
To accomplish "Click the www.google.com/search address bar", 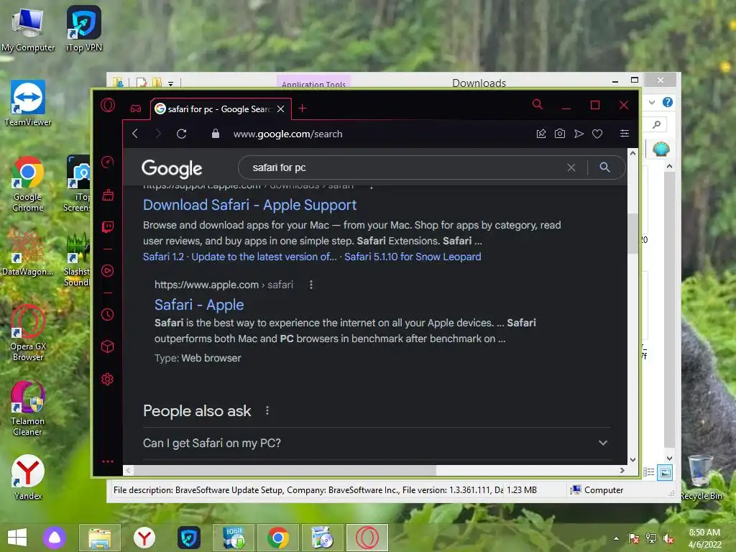I will coord(287,134).
